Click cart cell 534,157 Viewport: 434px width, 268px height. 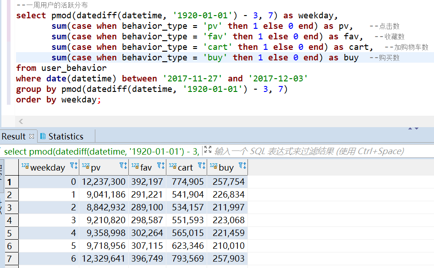187,207
